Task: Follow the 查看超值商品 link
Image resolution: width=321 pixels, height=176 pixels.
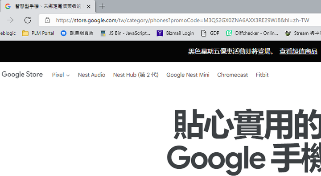Action: 298,51
